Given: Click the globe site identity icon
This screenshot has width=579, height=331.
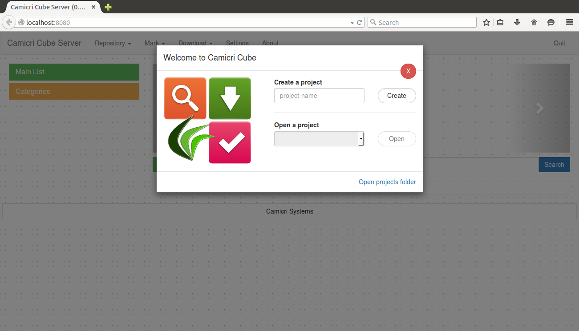Looking at the screenshot, I should (21, 22).
